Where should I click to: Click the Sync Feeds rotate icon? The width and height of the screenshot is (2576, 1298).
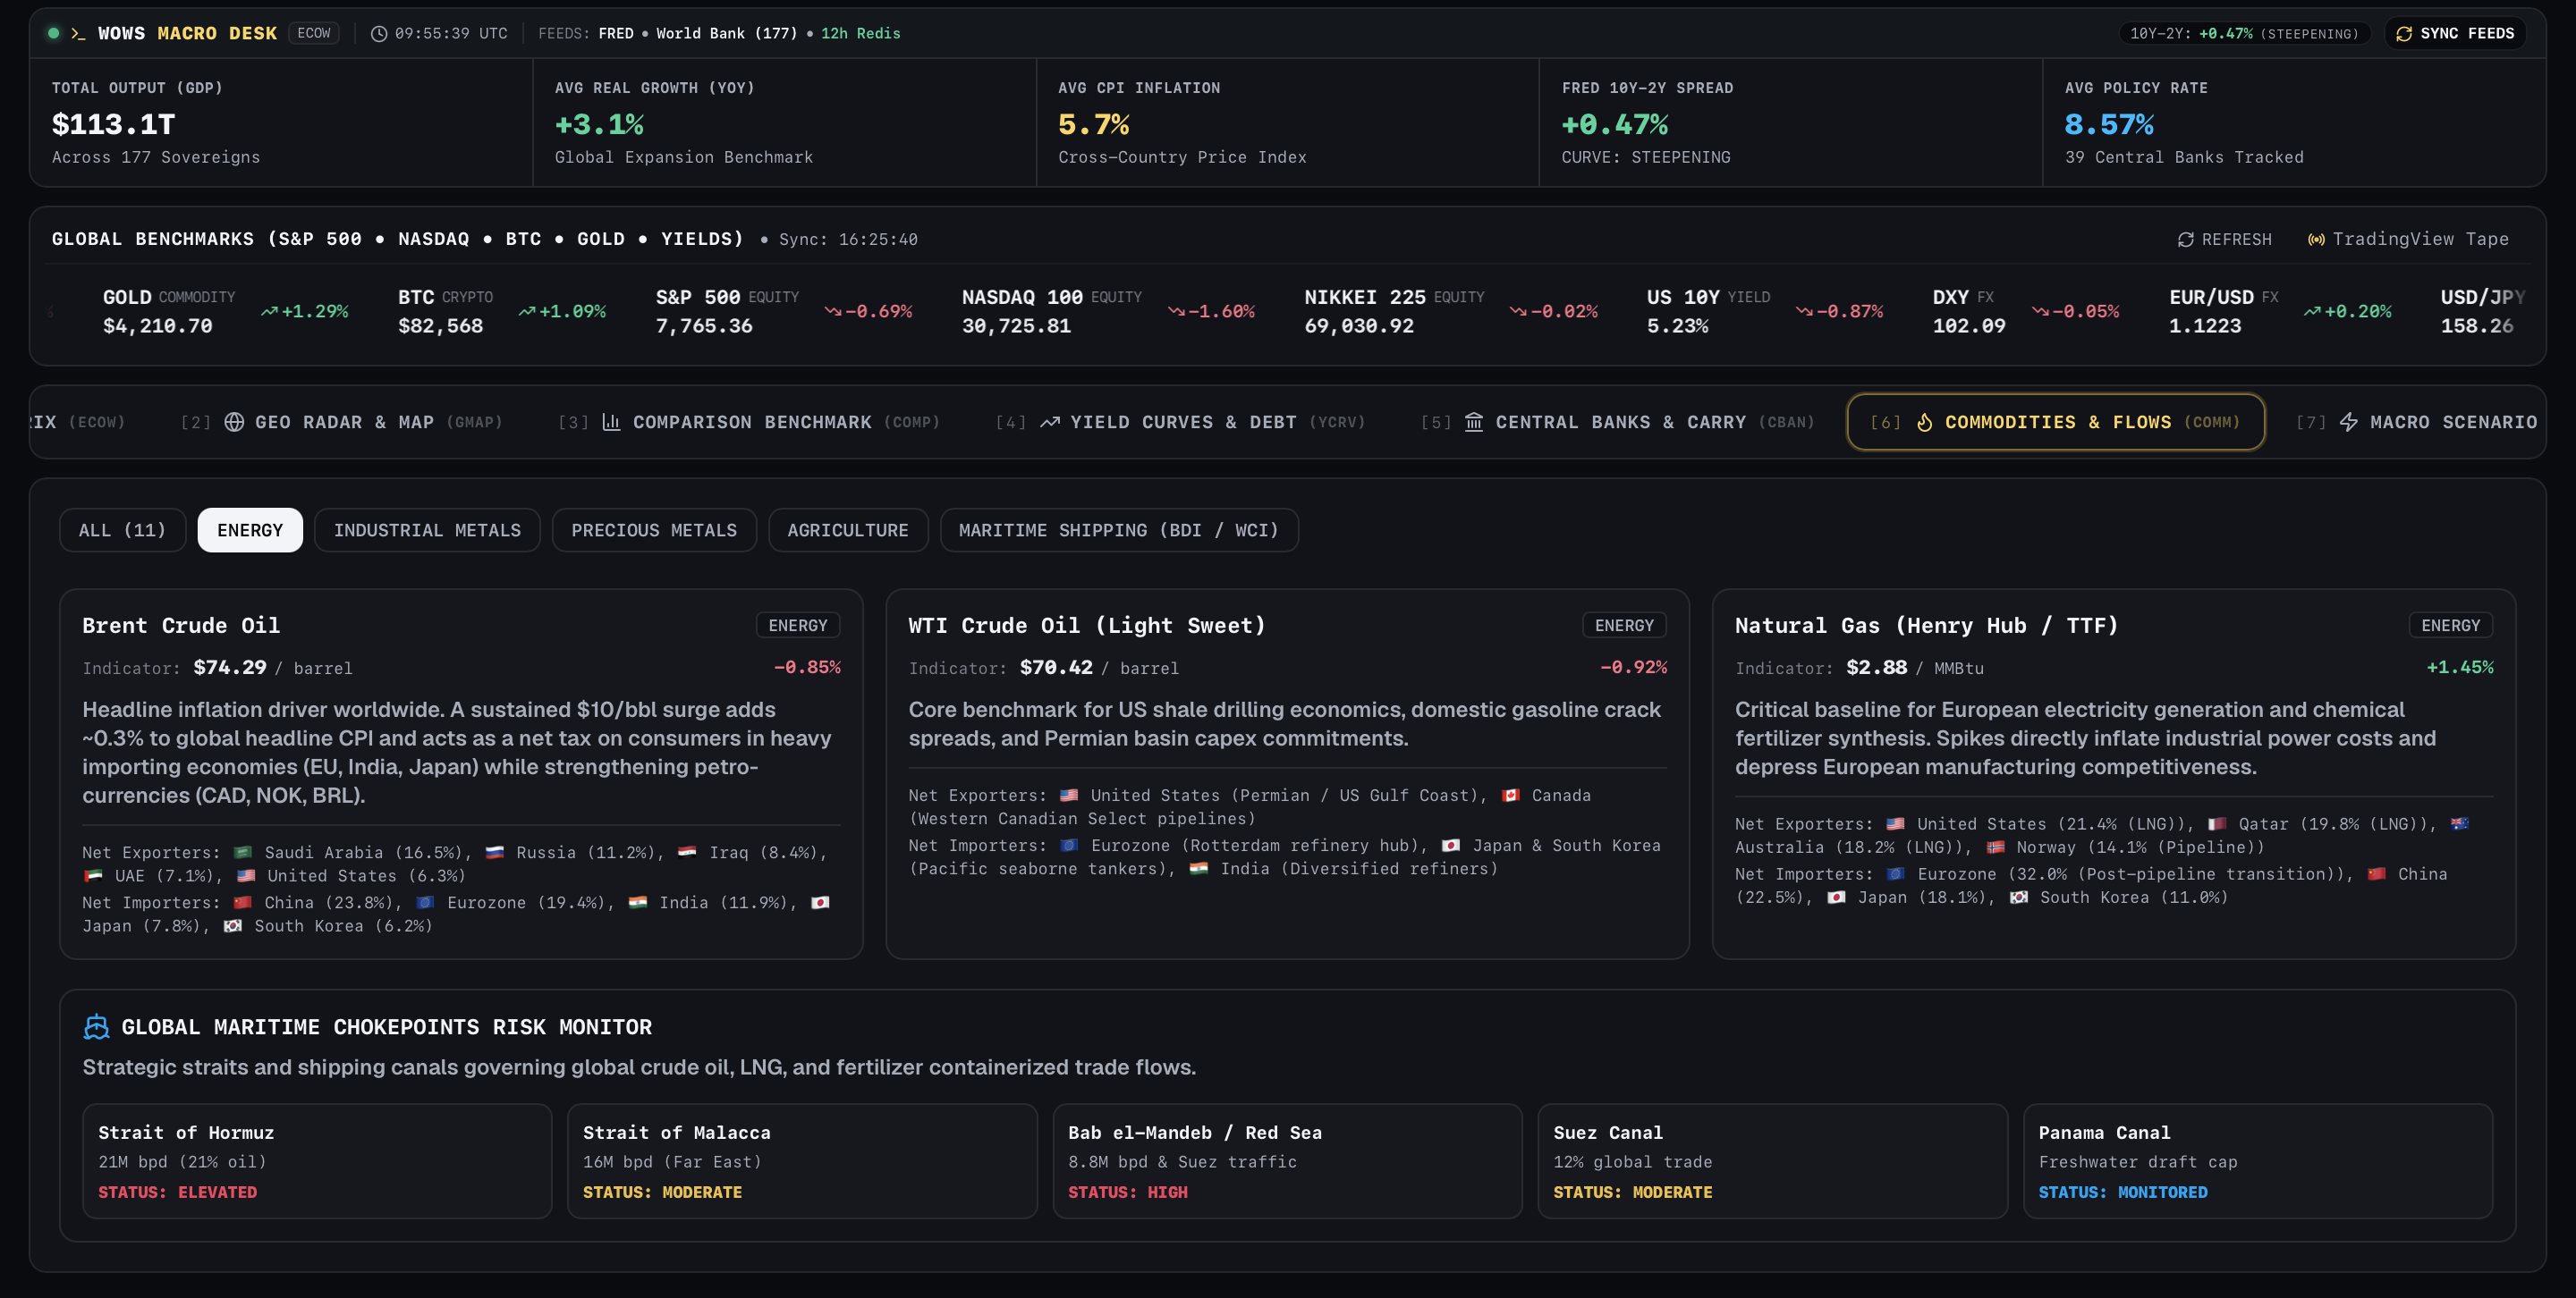(x=2404, y=34)
